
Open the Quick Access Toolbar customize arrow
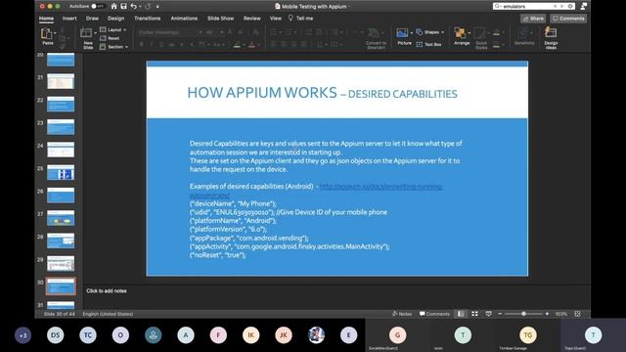click(157, 7)
